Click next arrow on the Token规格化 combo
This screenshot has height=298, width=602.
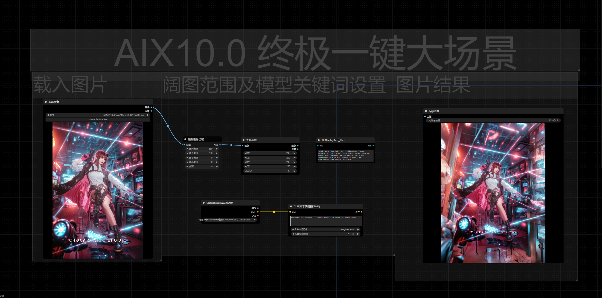358,230
